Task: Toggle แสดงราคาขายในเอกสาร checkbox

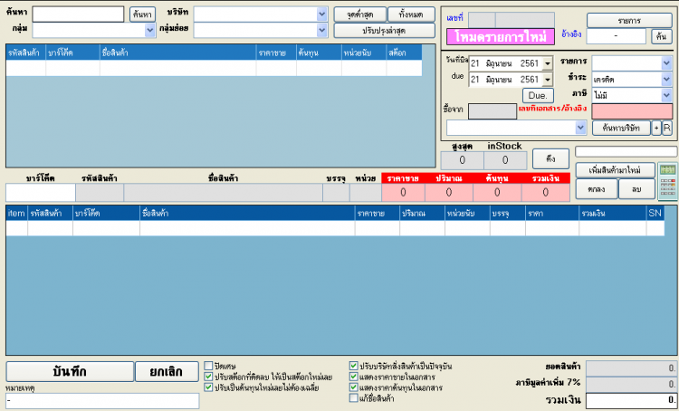Action: [353, 377]
